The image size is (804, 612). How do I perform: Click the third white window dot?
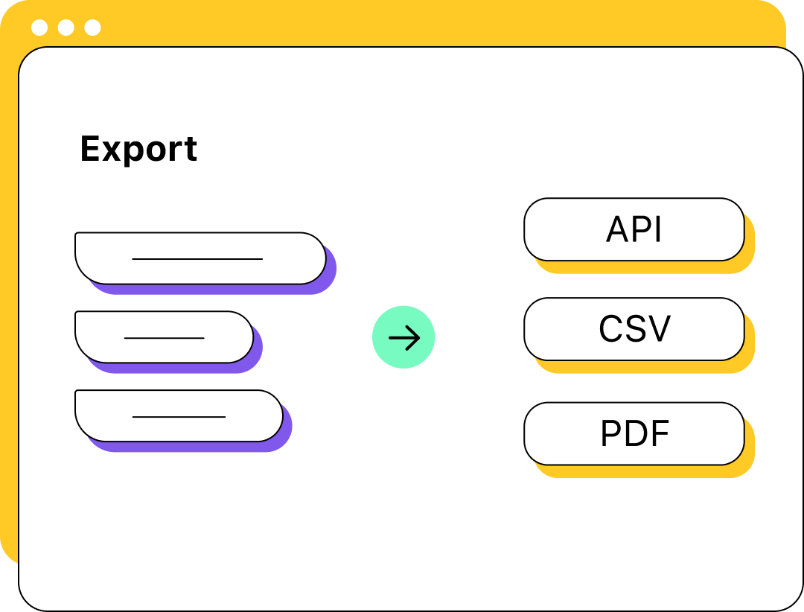click(x=92, y=28)
